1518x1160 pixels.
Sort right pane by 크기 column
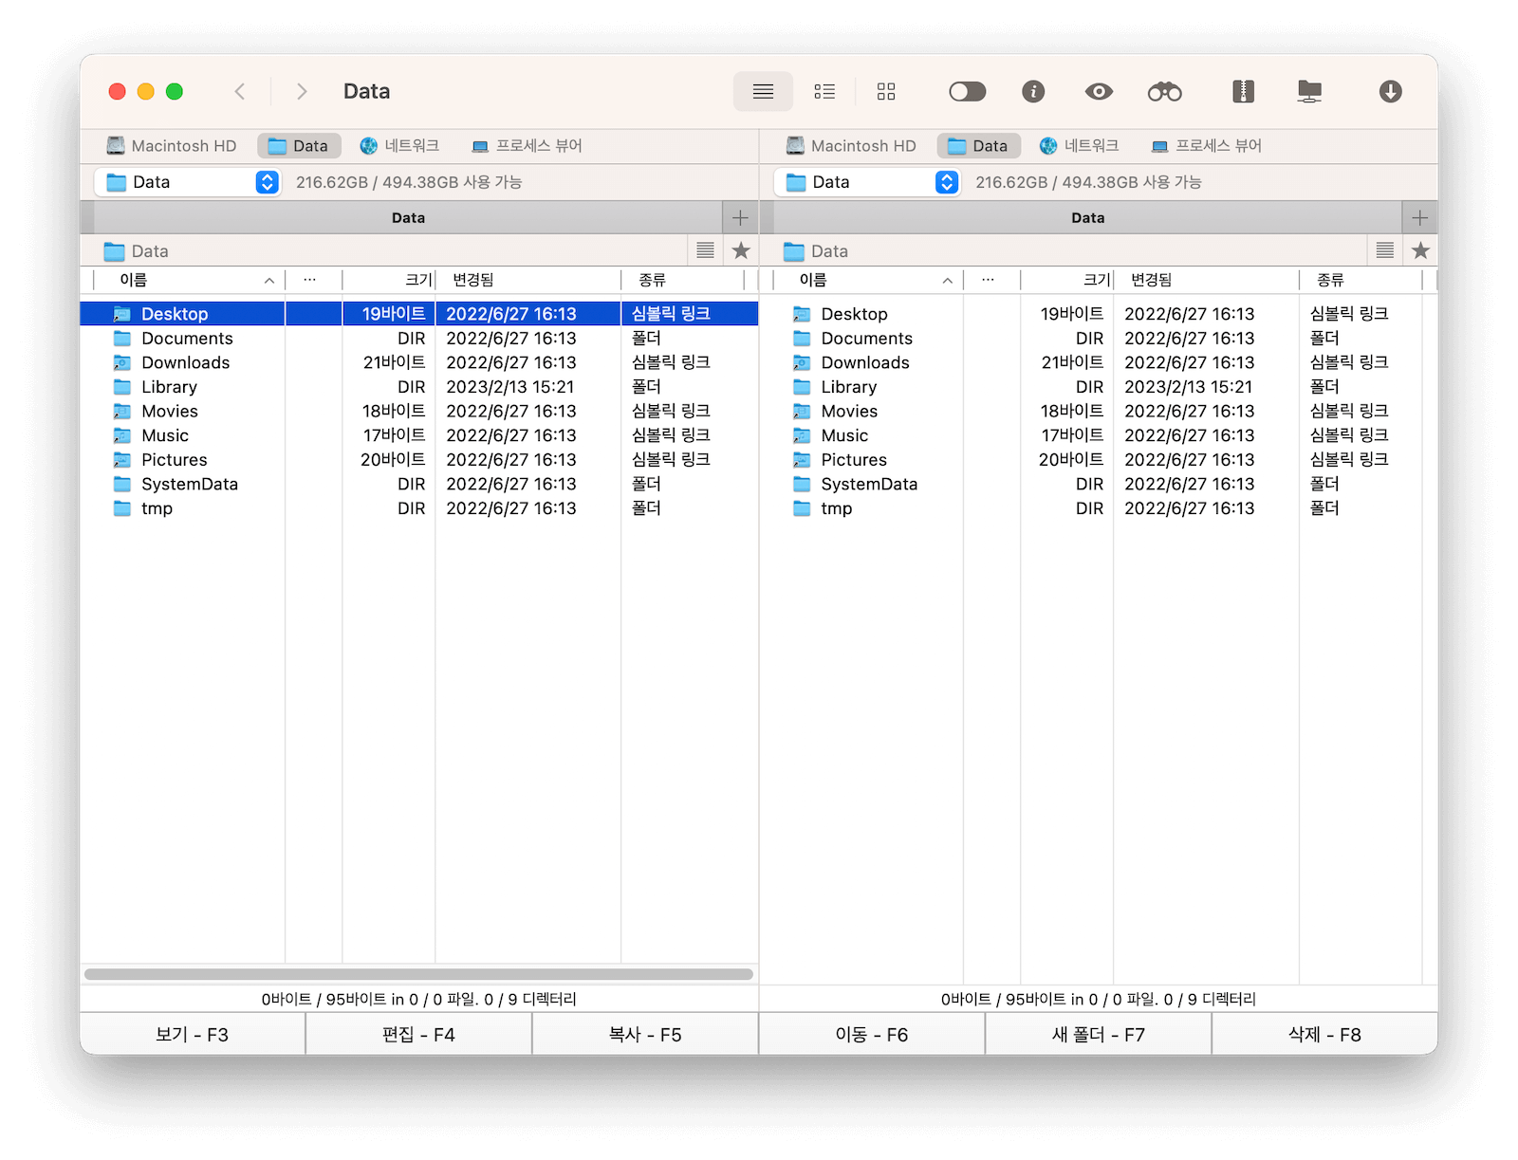(1066, 280)
